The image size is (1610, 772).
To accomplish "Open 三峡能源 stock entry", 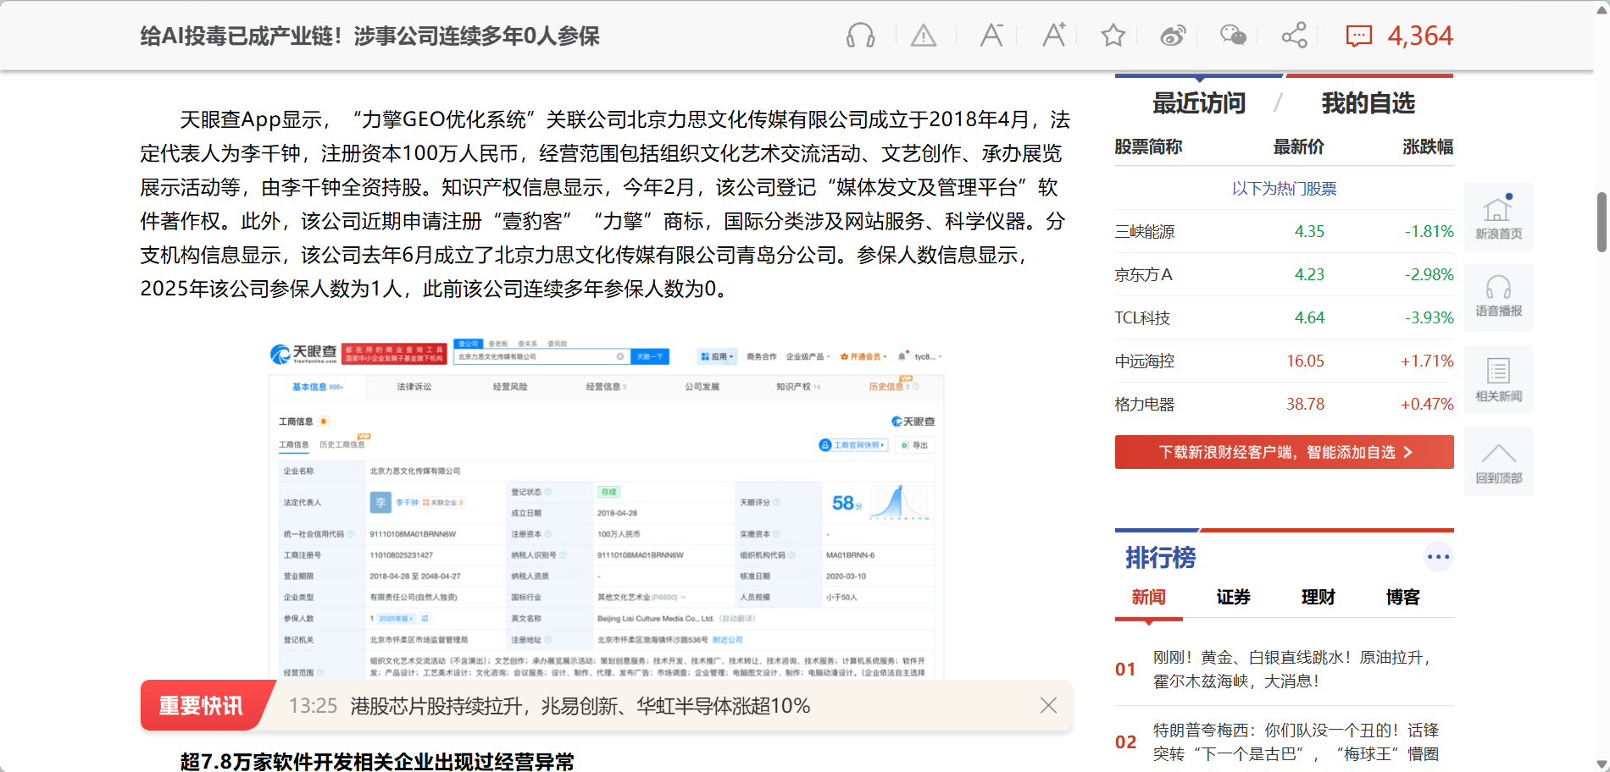I will [1144, 232].
